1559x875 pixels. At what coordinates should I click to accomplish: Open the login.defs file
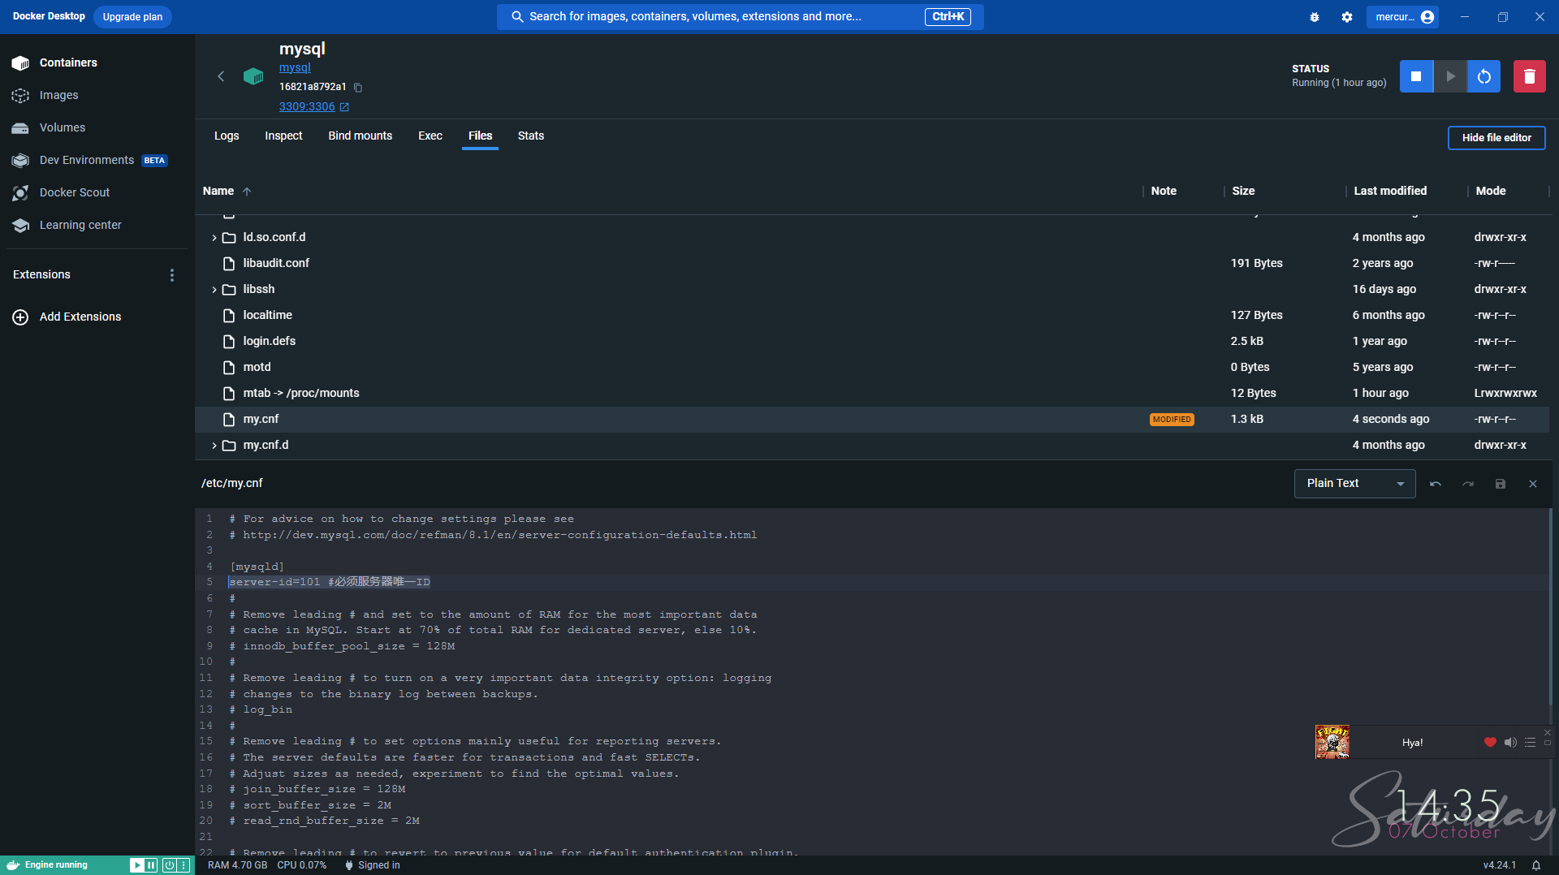pos(269,342)
